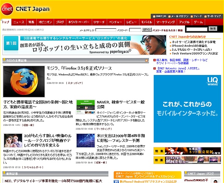This screenshot has width=224, height=183.
Task: Open ホワイトペーパー多数掲載 link
Action: click(x=182, y=61)
